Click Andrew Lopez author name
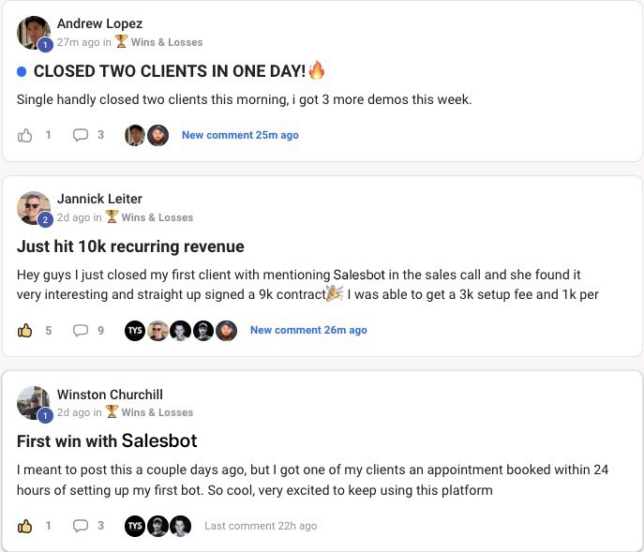Viewport: 644px width, 552px height. tap(99, 23)
